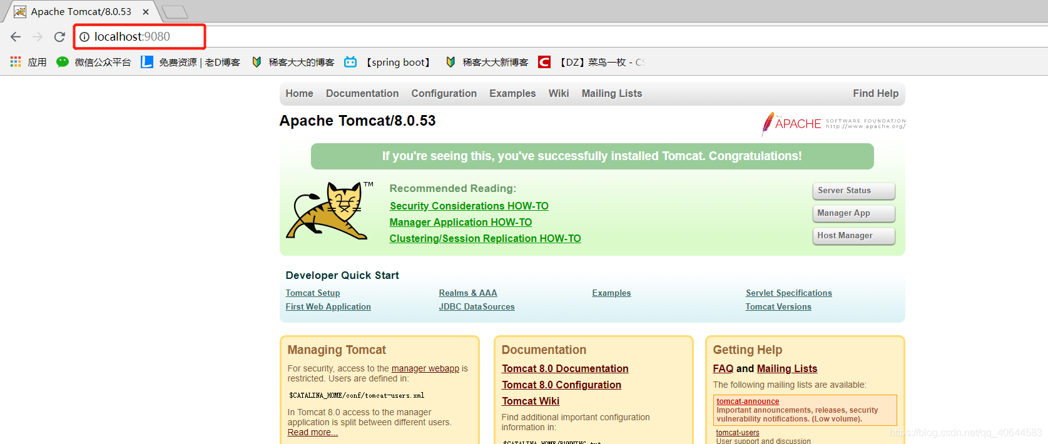Open Manager Application HOW-TO link

click(460, 222)
